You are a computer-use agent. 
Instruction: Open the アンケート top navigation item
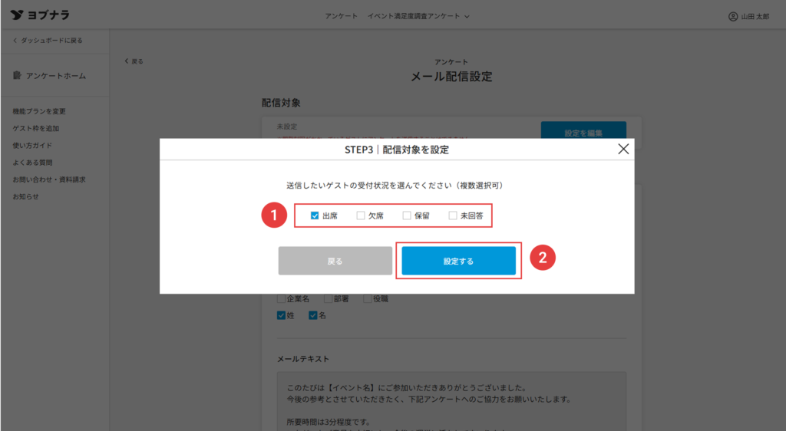click(x=340, y=16)
